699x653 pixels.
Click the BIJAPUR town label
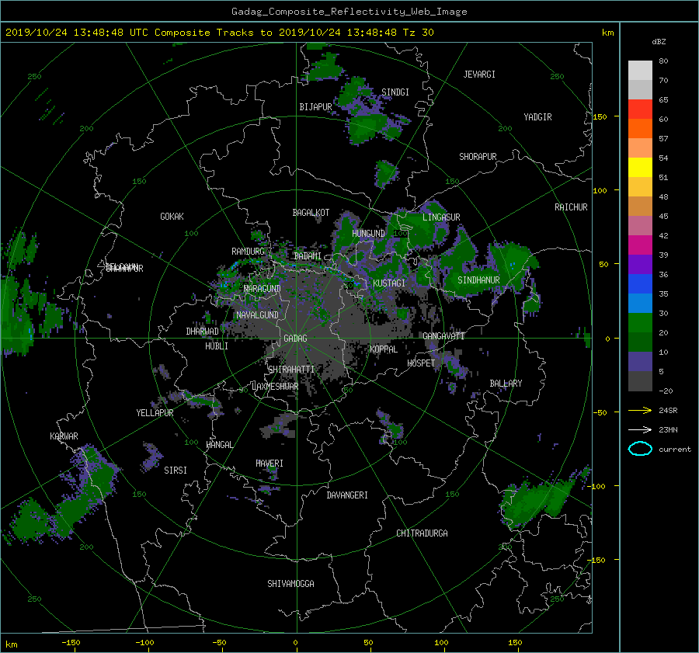315,107
